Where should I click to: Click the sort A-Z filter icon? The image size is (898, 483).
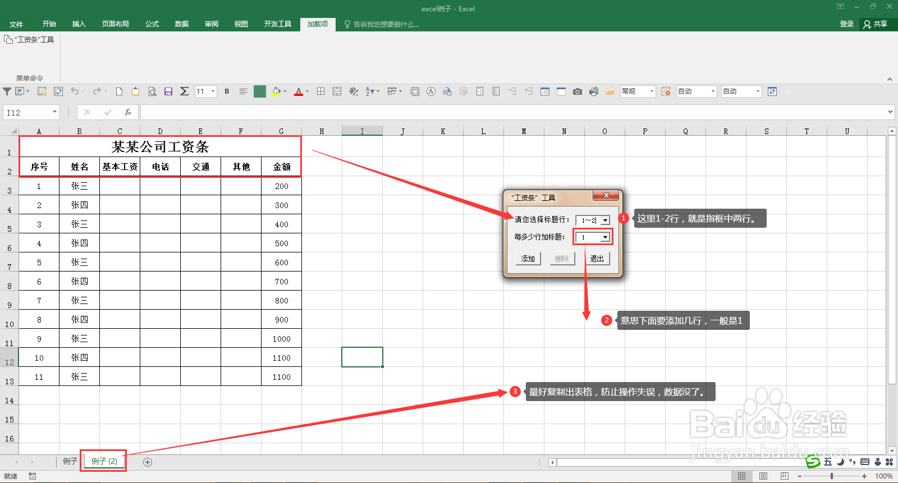(x=370, y=91)
